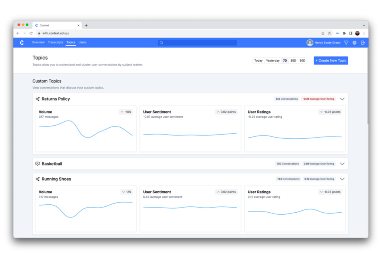Open the filter funnel icon

point(346,43)
